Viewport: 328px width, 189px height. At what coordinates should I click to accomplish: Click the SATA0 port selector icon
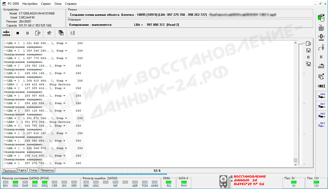[x=6, y=33]
